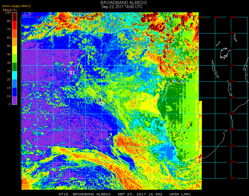The image size is (249, 196).
Task: Click legend value 20
Action: coord(9,79)
